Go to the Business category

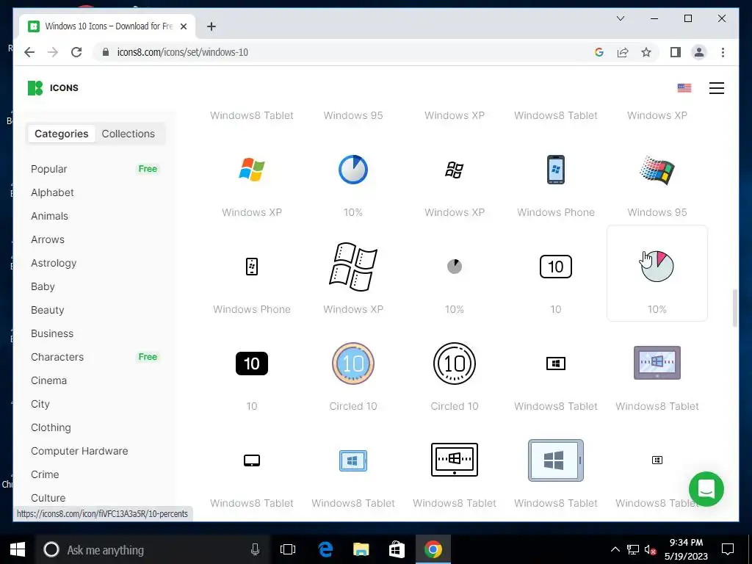pyautogui.click(x=52, y=334)
